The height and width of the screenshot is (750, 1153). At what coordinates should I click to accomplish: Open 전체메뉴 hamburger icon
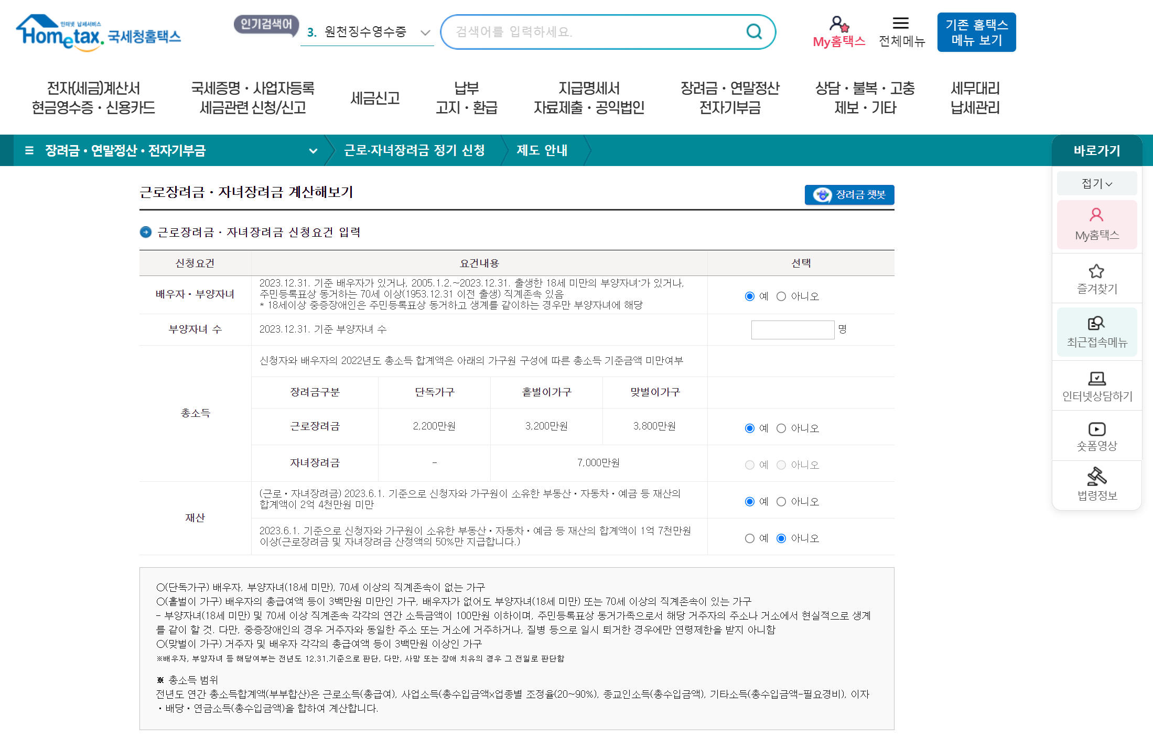(901, 24)
